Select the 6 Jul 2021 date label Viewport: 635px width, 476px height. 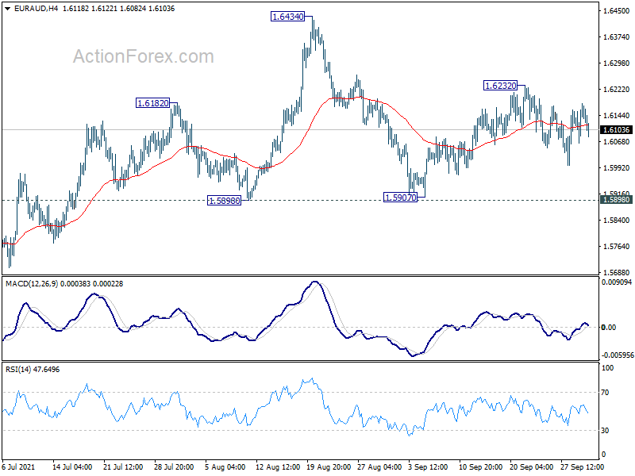point(18,467)
